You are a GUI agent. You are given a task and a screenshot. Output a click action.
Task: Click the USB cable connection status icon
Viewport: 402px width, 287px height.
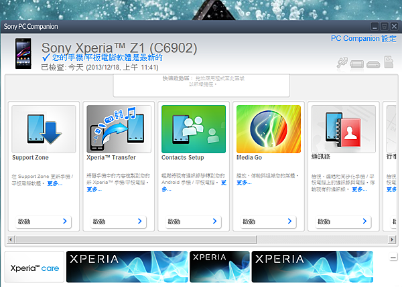point(342,63)
